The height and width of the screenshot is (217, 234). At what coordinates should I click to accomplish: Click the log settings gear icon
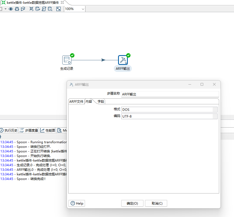pos(1,136)
